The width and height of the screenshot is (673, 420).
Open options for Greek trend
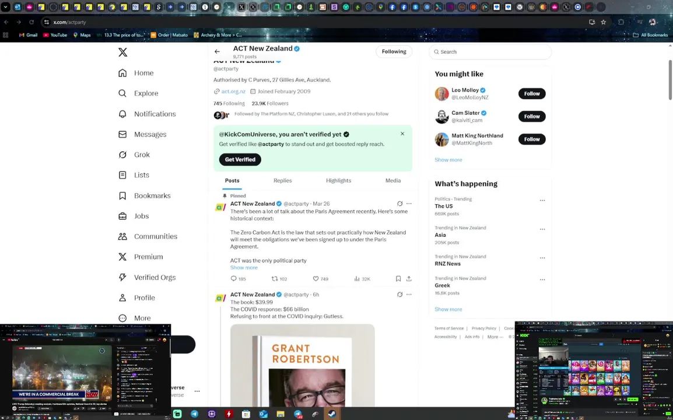point(542,279)
